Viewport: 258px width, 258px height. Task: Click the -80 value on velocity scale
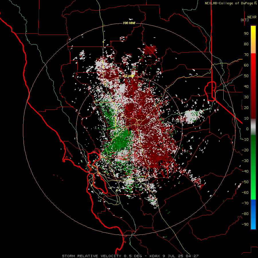pyautogui.click(x=245, y=214)
